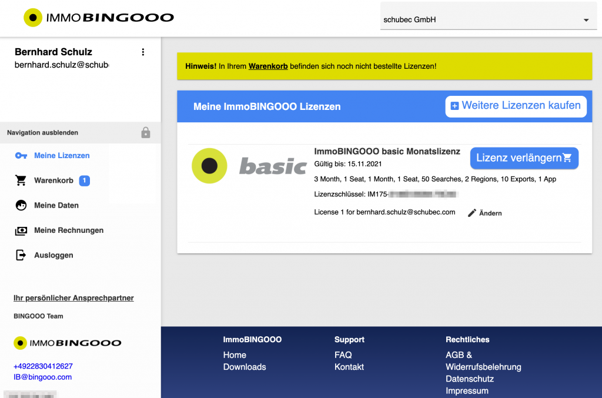Expand dropdown arrow in company selector
Screen dimensions: 602x398
[586, 20]
